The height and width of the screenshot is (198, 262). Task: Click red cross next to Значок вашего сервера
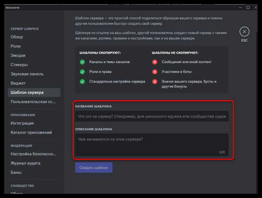tap(155, 81)
